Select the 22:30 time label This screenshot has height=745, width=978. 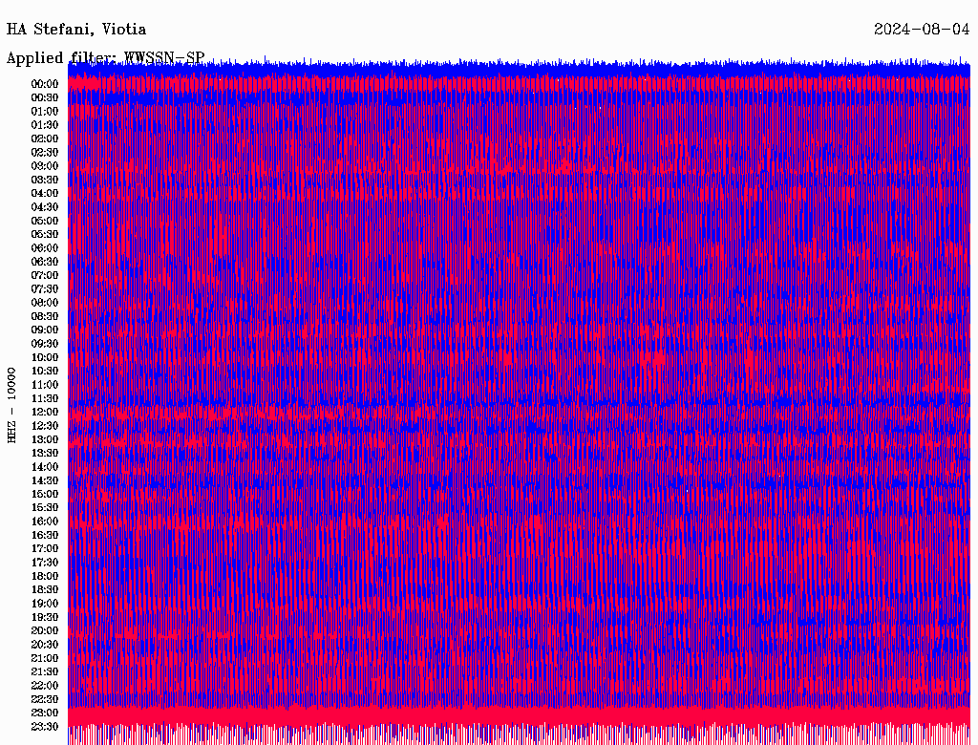[x=45, y=699]
